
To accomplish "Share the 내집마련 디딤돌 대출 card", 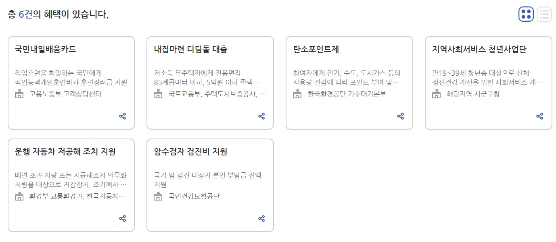I will 262,116.
